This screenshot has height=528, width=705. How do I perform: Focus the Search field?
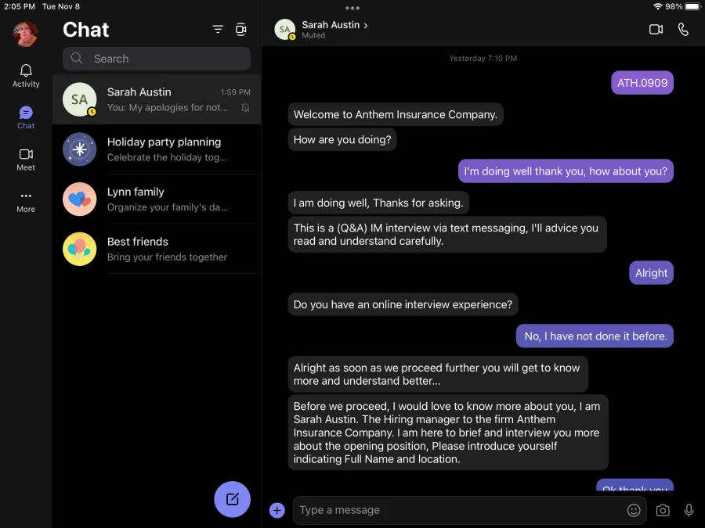click(157, 59)
